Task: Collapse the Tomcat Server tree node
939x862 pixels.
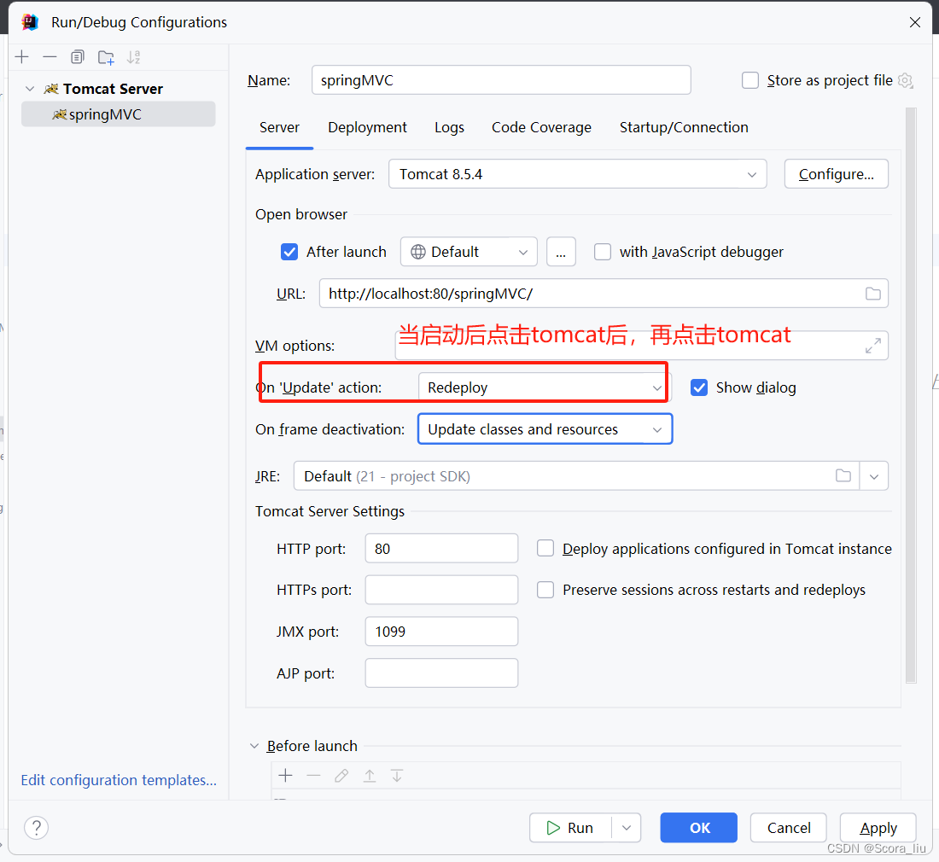Action: (x=29, y=89)
